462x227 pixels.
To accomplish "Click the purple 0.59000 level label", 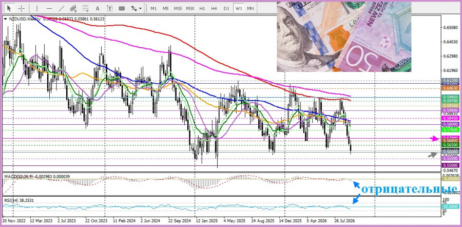I will point(451,110).
